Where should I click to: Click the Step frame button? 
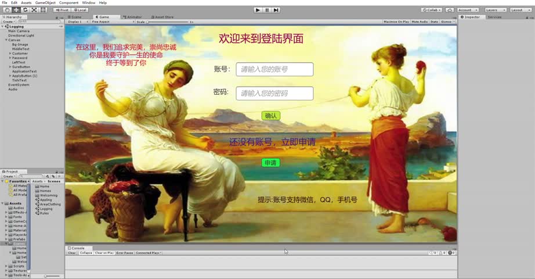[x=276, y=10]
